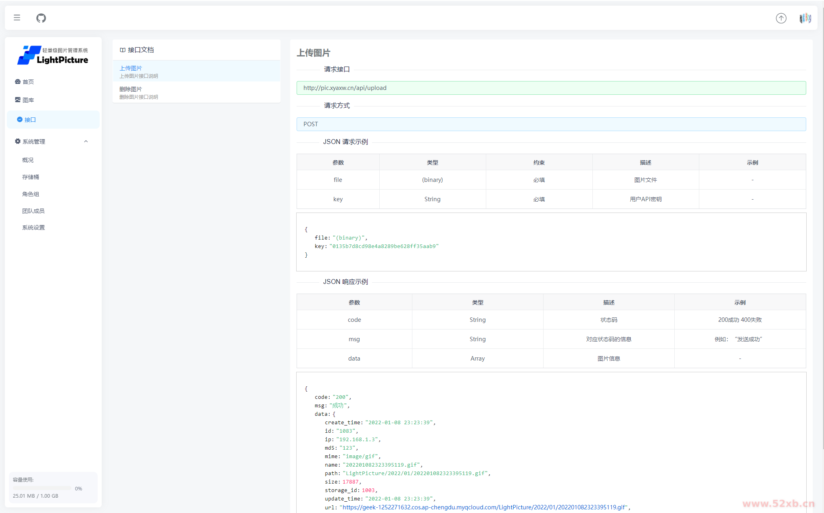Collapse the 系统管理 submenu chevron
Viewport: 824px width, 513px height.
point(86,141)
